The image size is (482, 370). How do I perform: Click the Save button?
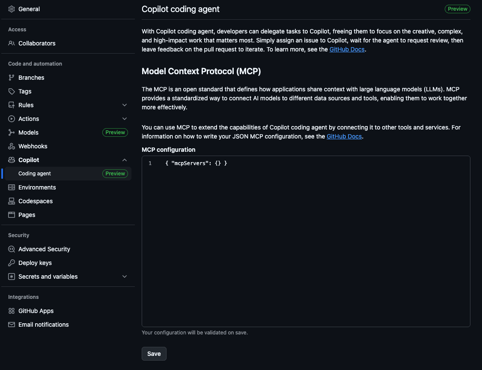pos(154,354)
